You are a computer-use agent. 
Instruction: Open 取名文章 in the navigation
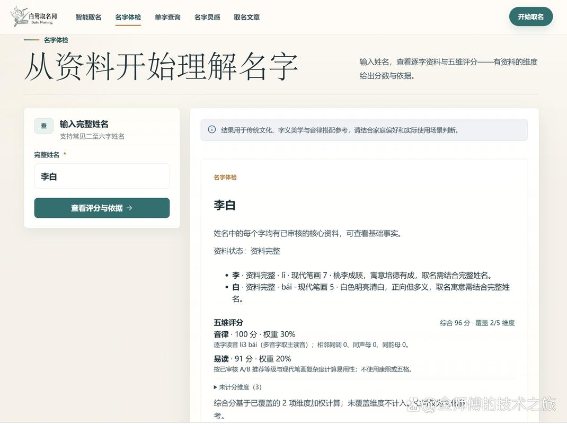246,17
